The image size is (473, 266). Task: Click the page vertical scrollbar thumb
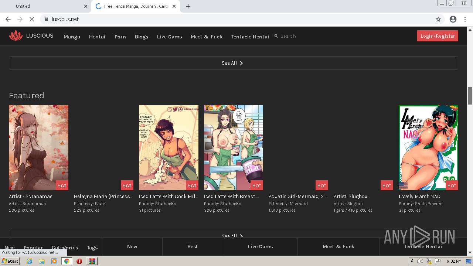click(x=470, y=96)
